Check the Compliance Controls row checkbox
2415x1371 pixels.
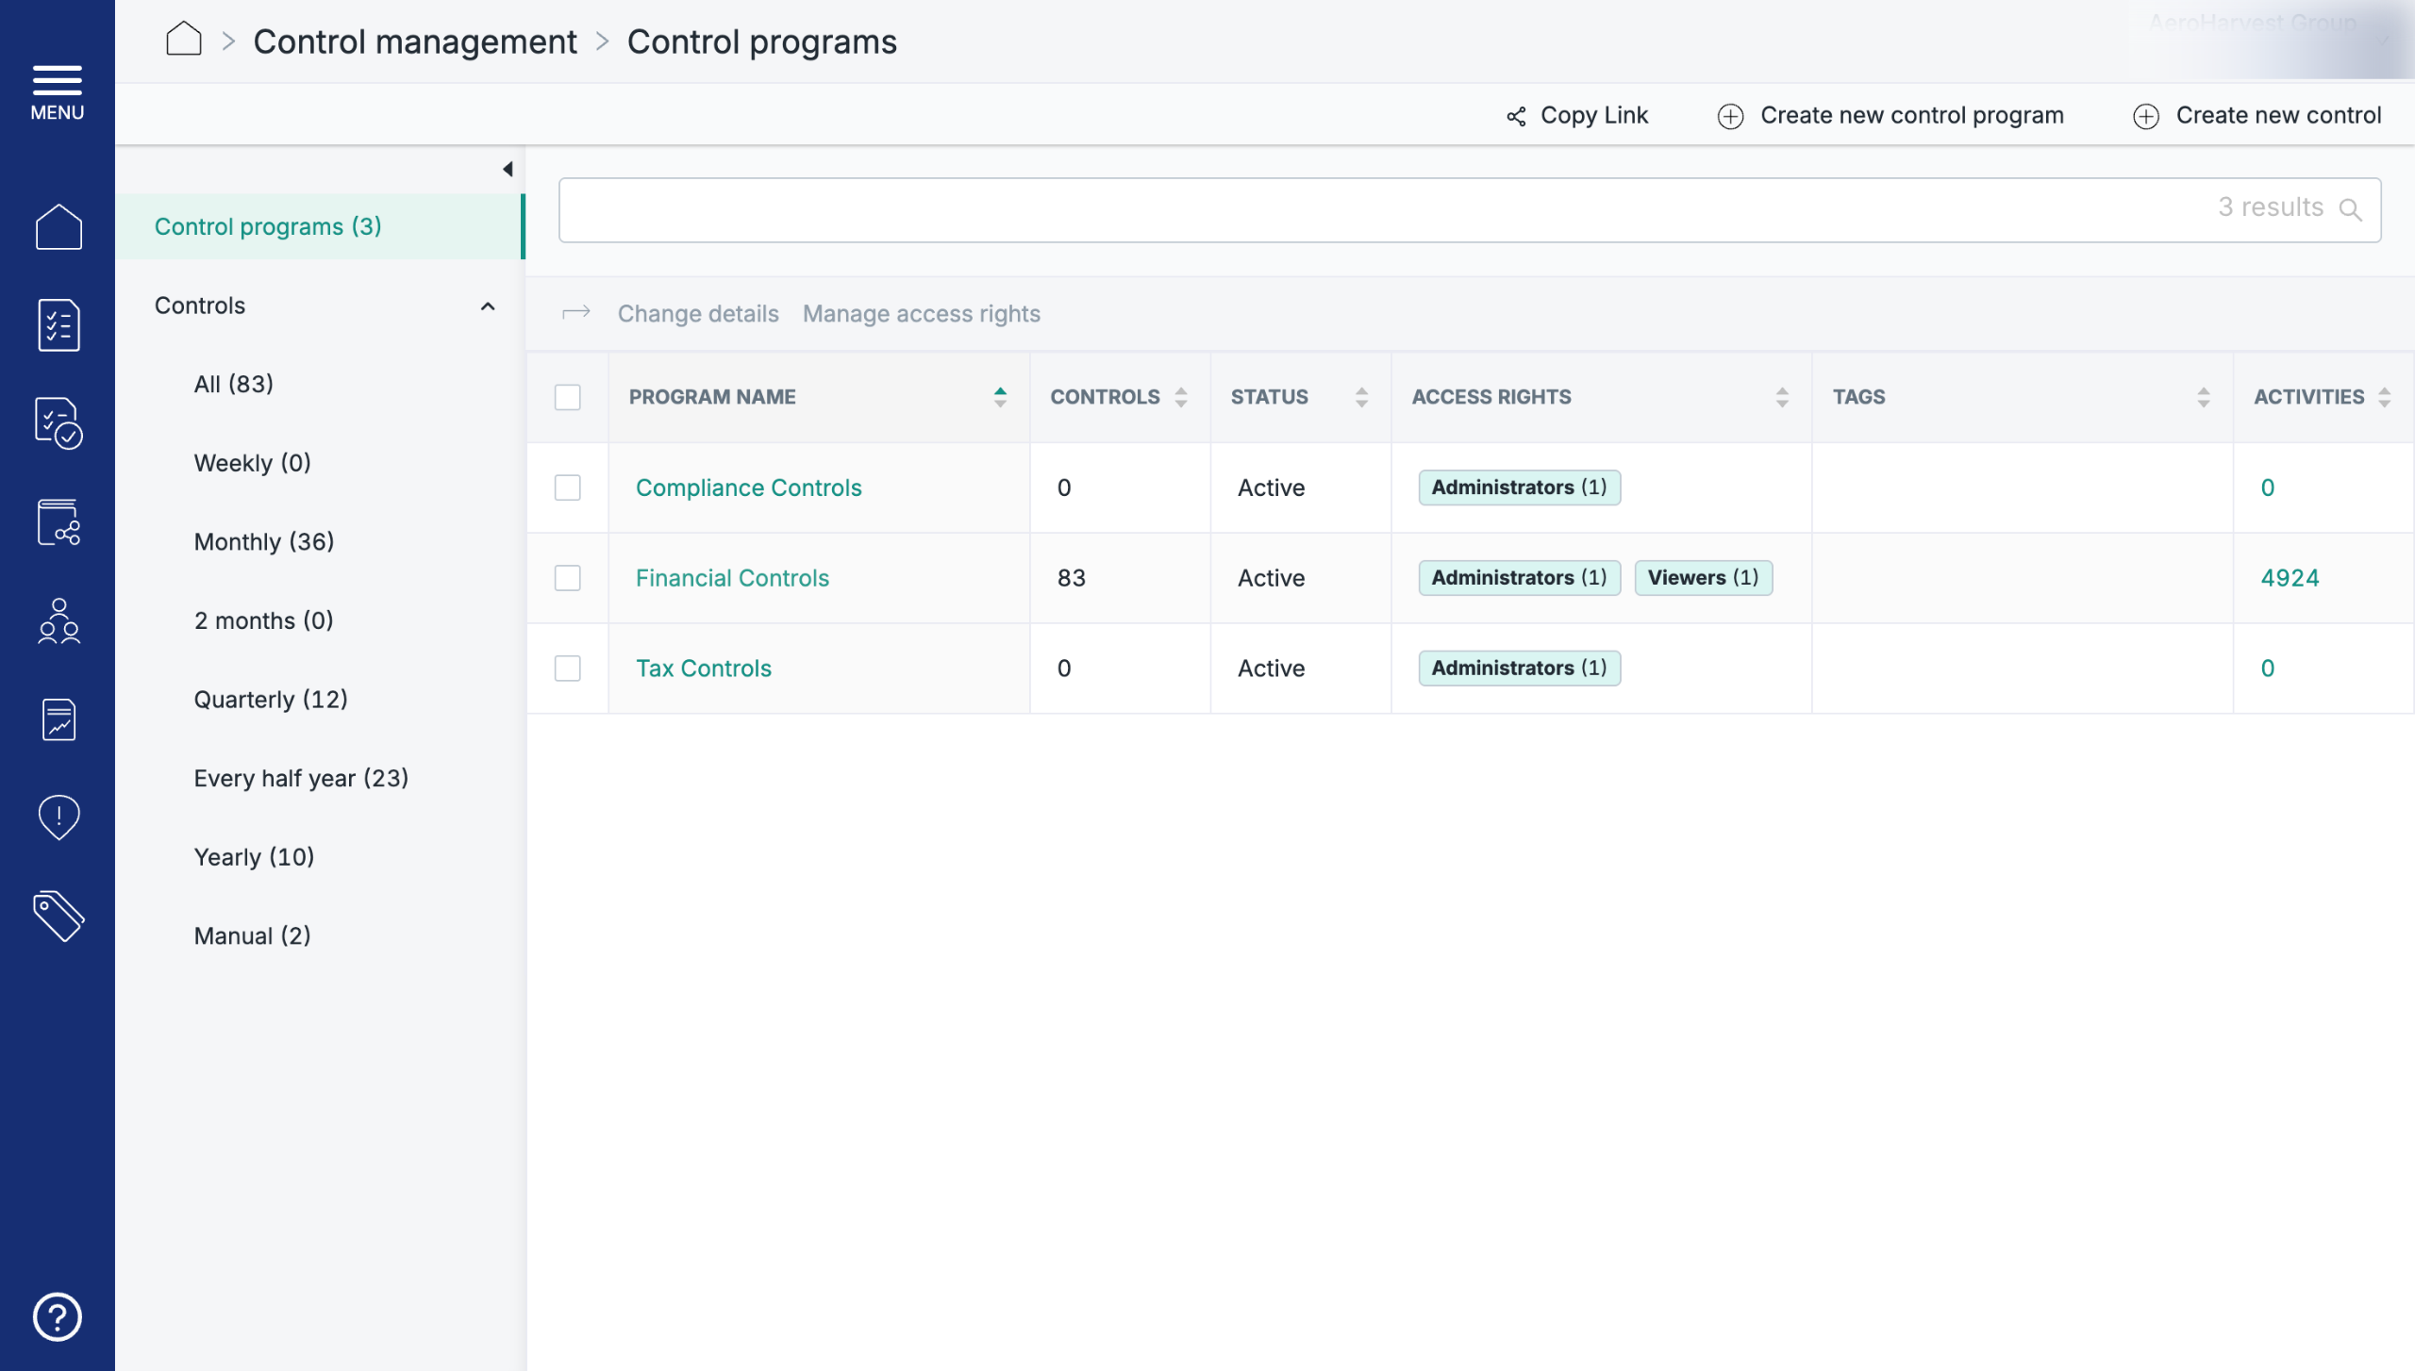coord(568,487)
